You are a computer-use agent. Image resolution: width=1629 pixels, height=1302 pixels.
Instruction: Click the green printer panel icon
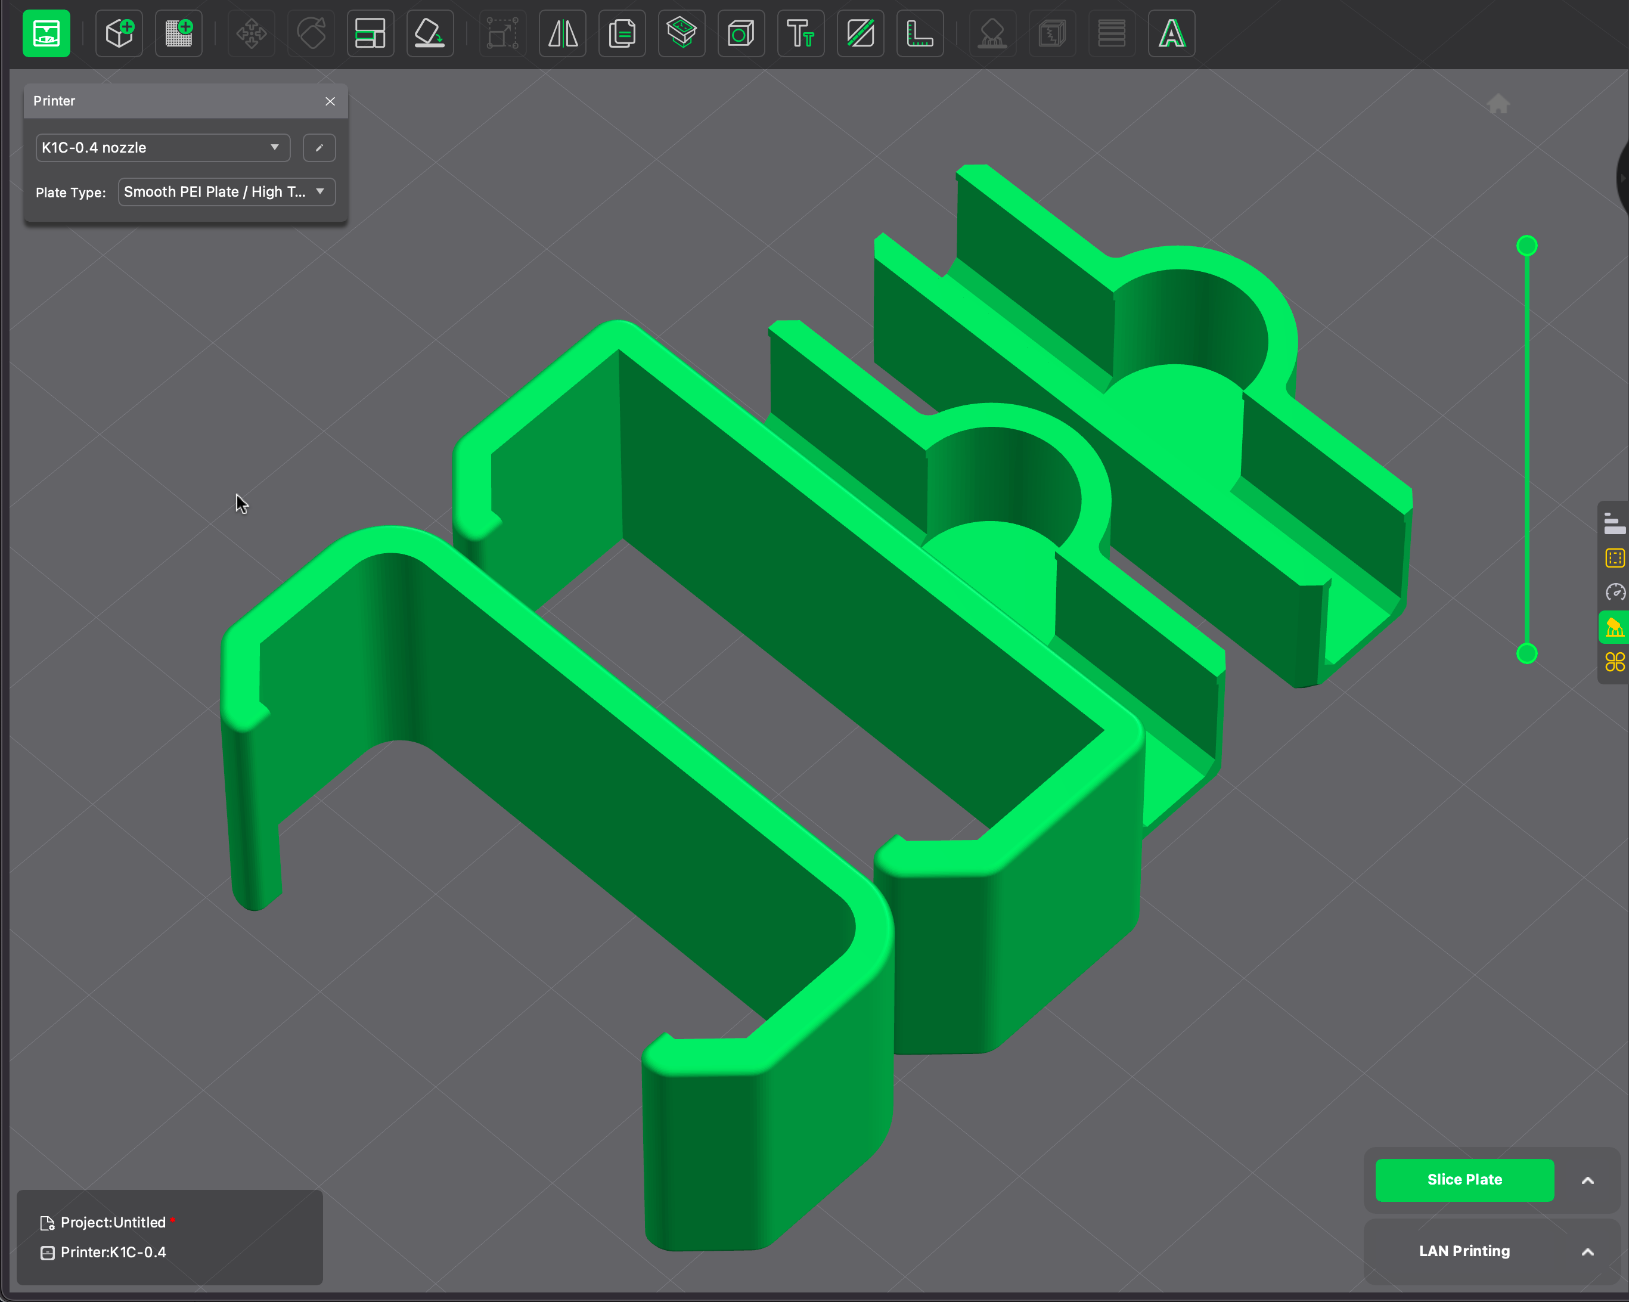pos(46,33)
